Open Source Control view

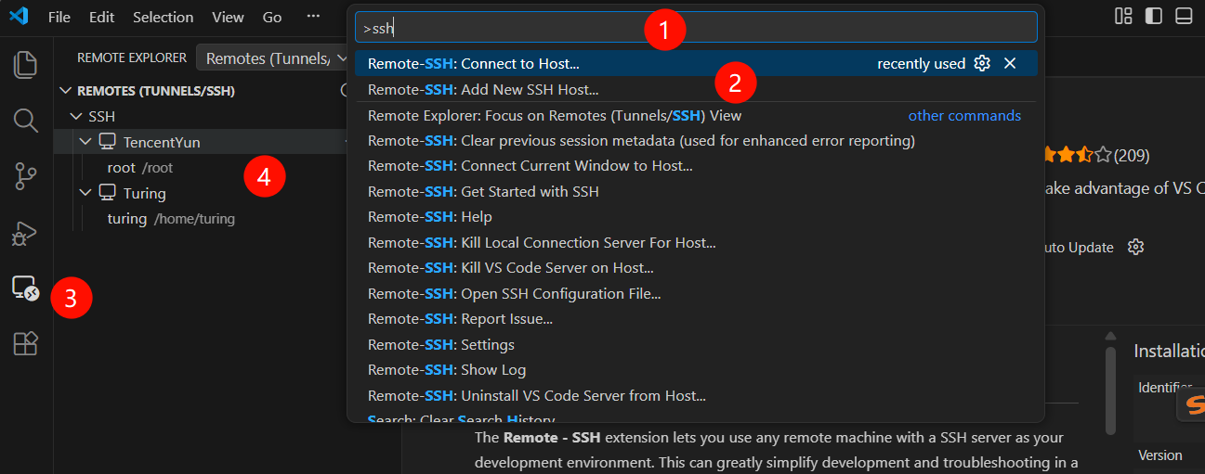pos(26,176)
